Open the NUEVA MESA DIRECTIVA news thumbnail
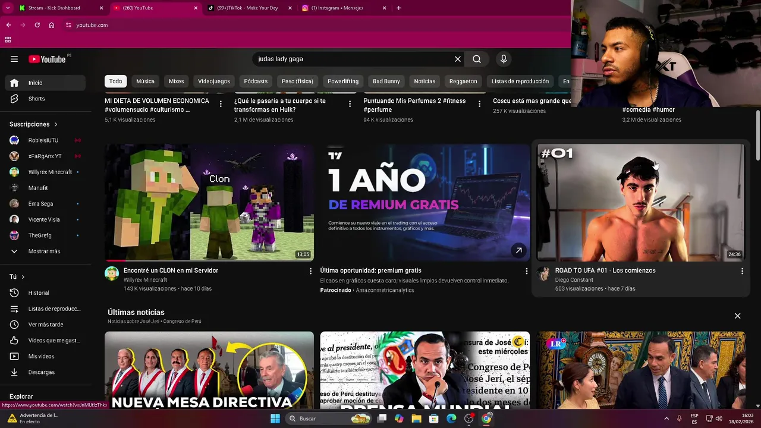761x428 pixels. point(209,370)
